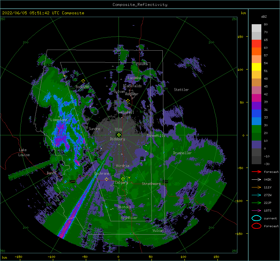The height and width of the screenshot is (261, 280).
Task: Click the Ponoka city label
Action: click(142, 64)
